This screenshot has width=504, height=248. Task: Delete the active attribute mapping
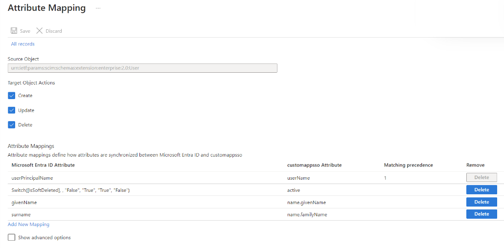[x=481, y=189]
